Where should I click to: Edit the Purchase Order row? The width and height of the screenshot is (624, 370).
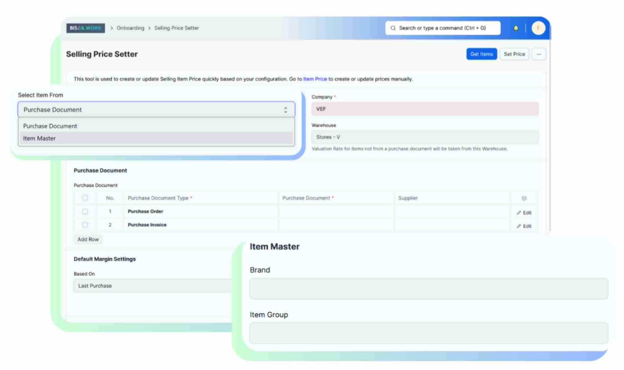[524, 213]
